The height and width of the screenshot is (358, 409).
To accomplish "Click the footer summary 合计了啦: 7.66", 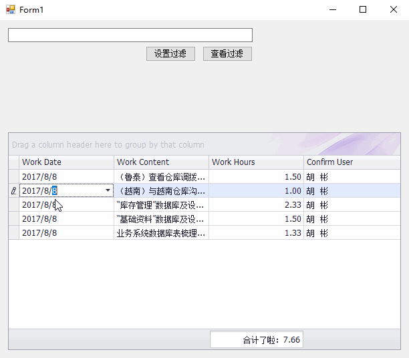I will (x=257, y=339).
